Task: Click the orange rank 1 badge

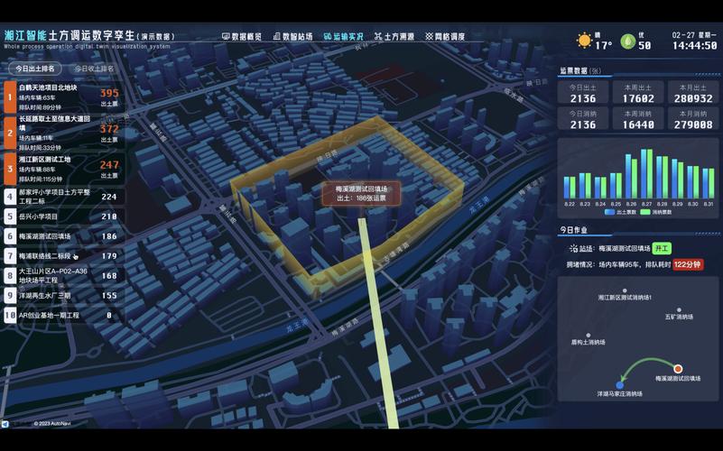Action: 10,97
